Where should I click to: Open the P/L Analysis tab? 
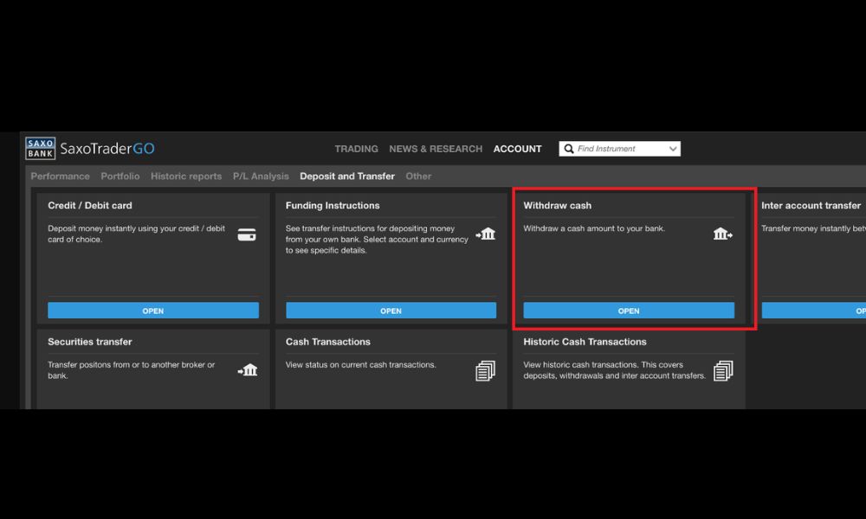(261, 176)
